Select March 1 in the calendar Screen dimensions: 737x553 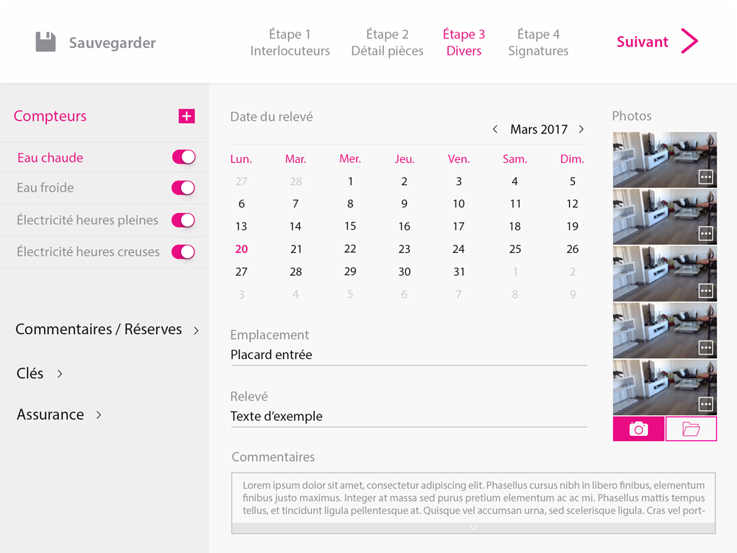[x=350, y=181]
